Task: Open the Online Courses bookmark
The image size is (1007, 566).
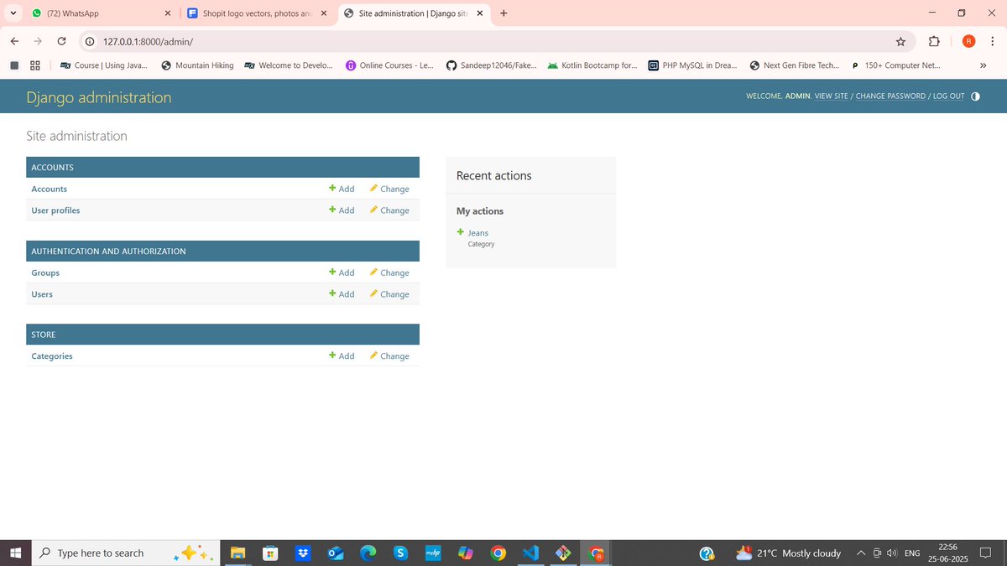Action: point(389,65)
